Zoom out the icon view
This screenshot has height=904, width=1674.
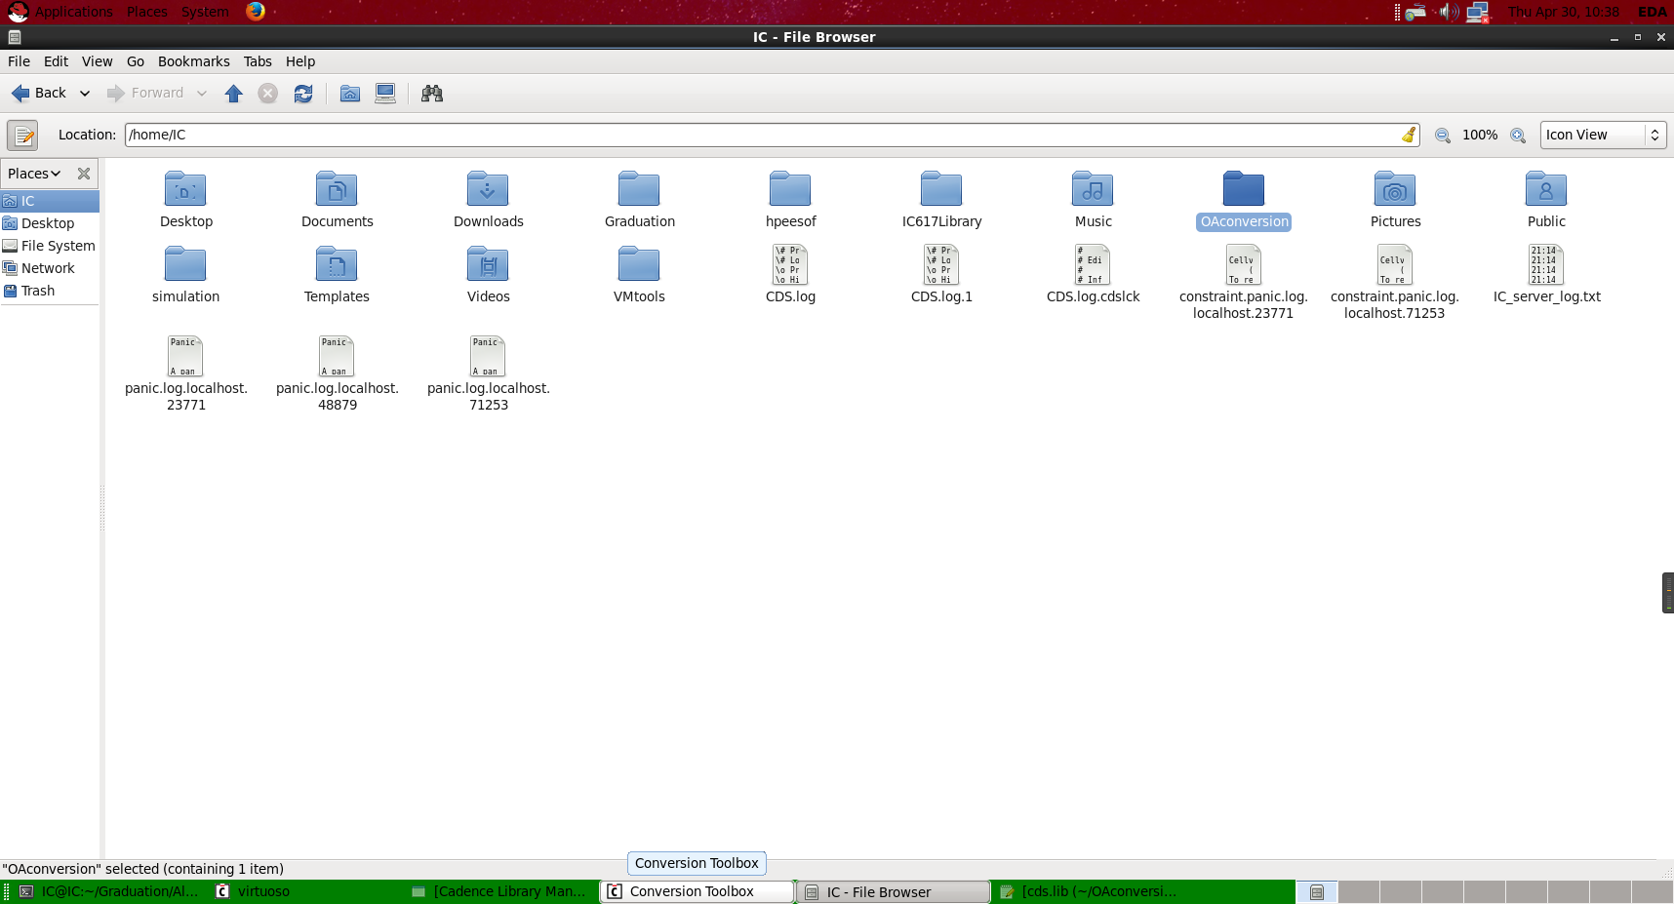click(x=1442, y=136)
